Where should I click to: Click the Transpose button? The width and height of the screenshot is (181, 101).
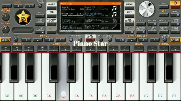[x=164, y=24]
